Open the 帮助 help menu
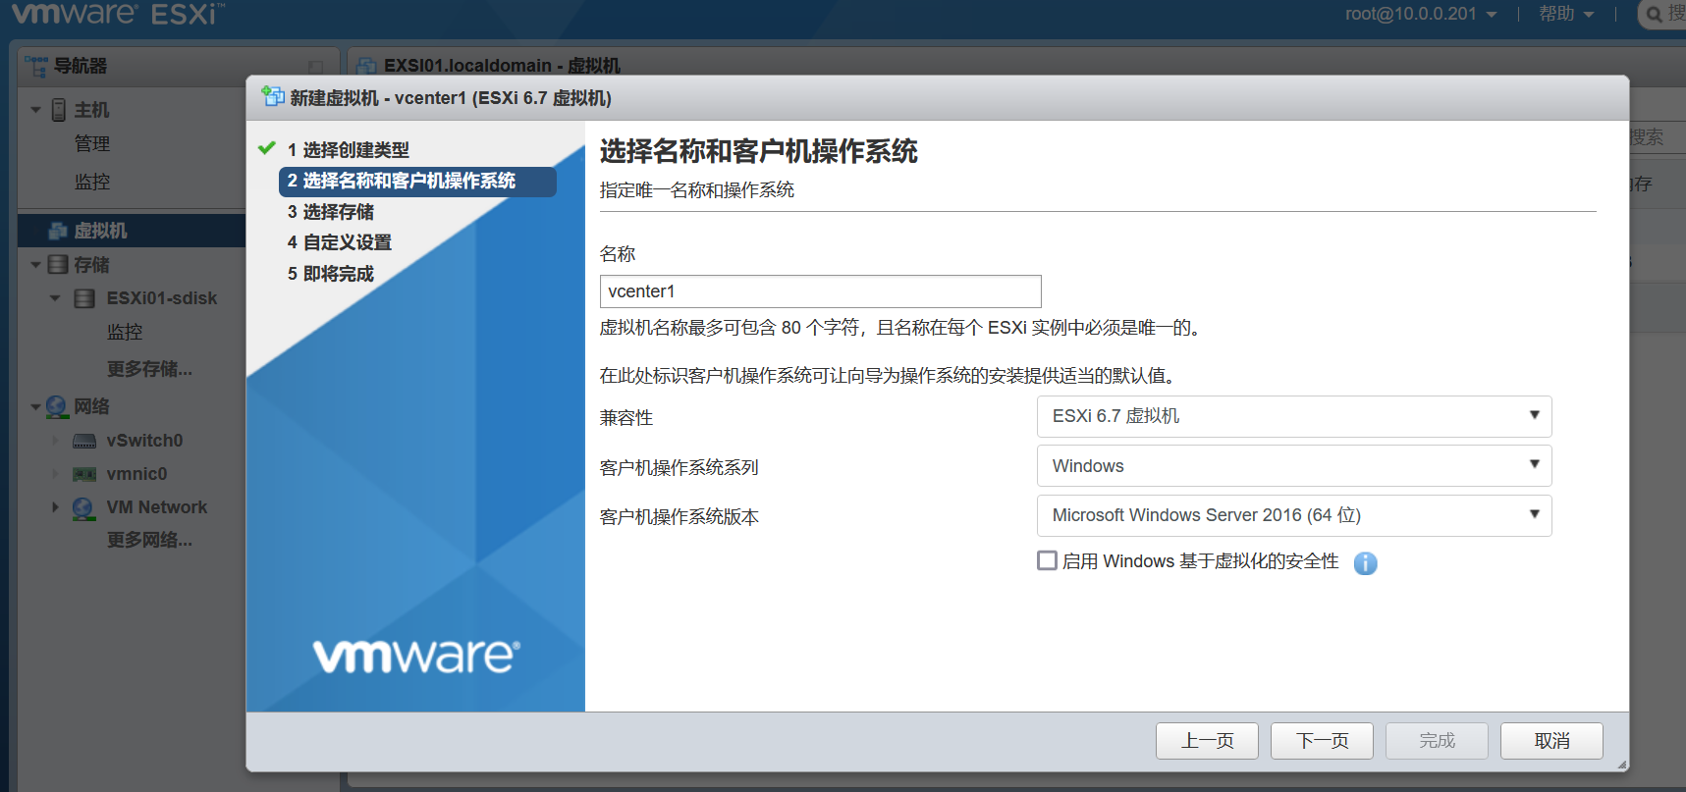 (1566, 14)
